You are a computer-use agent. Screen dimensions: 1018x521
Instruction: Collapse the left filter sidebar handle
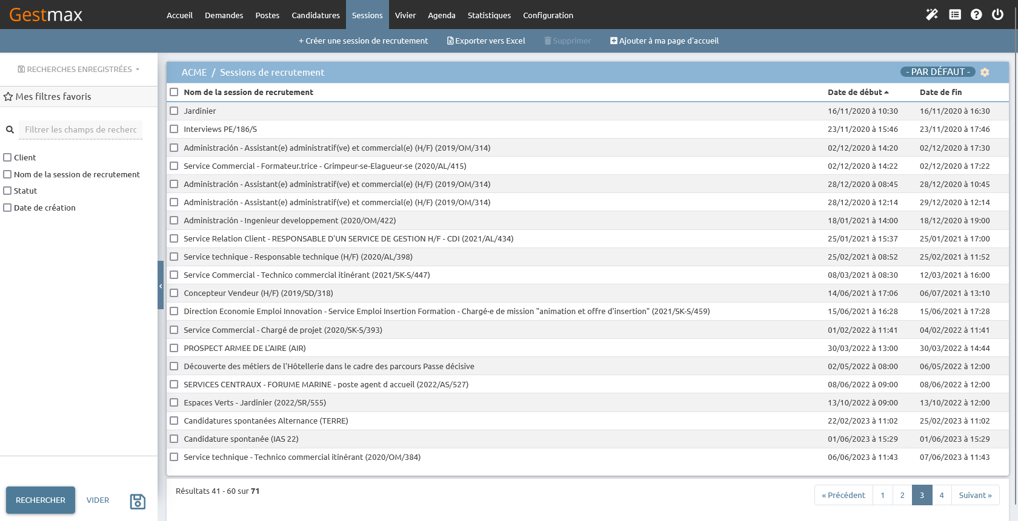(161, 286)
